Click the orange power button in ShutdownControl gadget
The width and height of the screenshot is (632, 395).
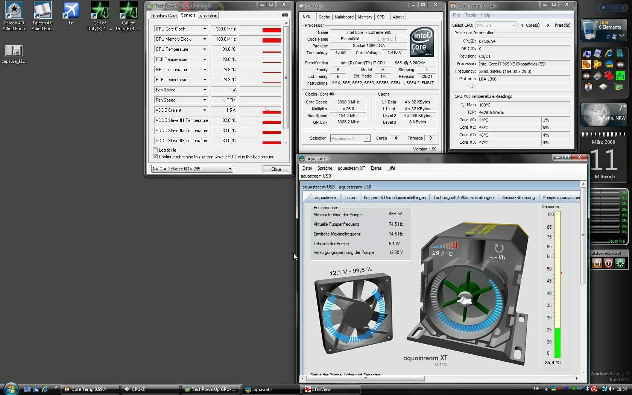(x=597, y=263)
